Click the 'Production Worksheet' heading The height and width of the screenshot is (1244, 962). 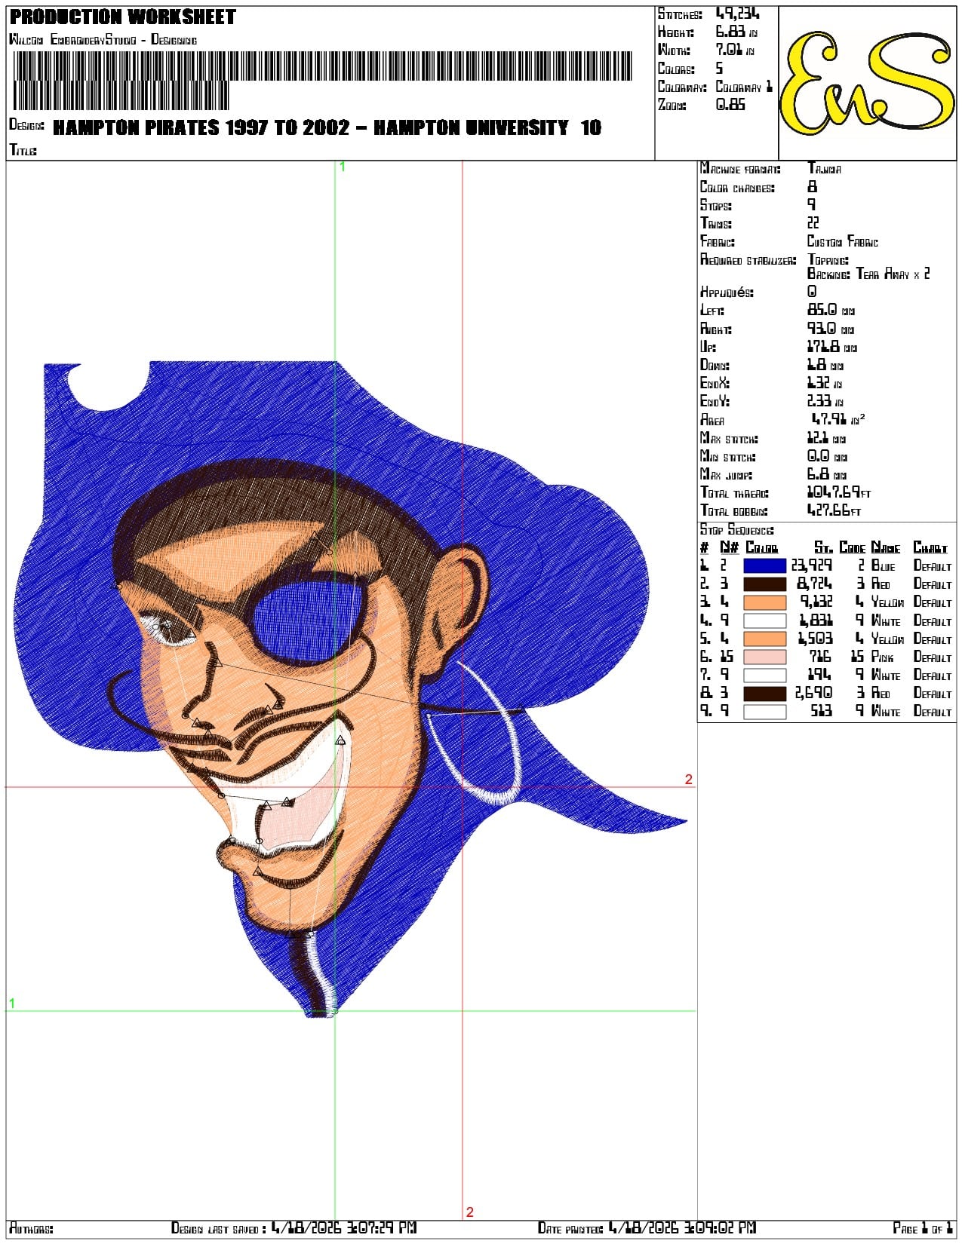point(123,17)
